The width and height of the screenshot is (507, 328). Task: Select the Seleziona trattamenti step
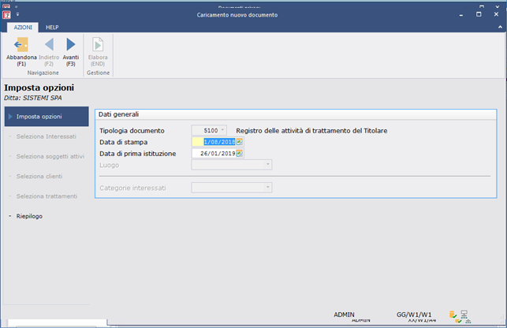tap(47, 196)
